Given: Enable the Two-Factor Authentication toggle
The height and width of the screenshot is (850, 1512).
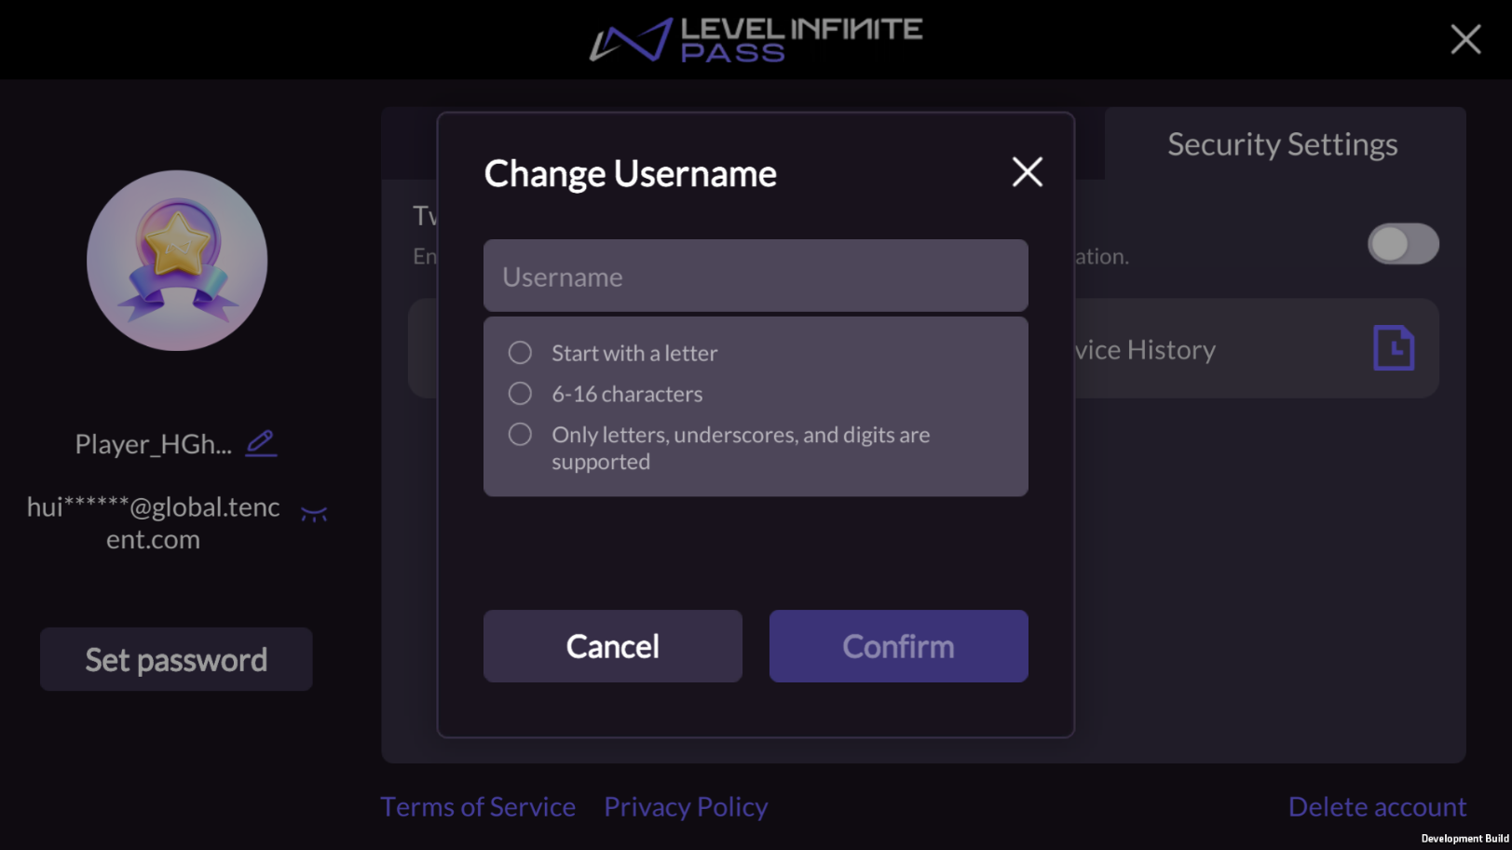Looking at the screenshot, I should click(1402, 243).
